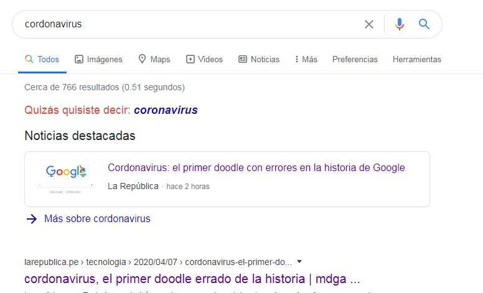The width and height of the screenshot is (483, 293).
Task: Expand the larepublica.pe result dropdown arrow
Action: click(299, 262)
